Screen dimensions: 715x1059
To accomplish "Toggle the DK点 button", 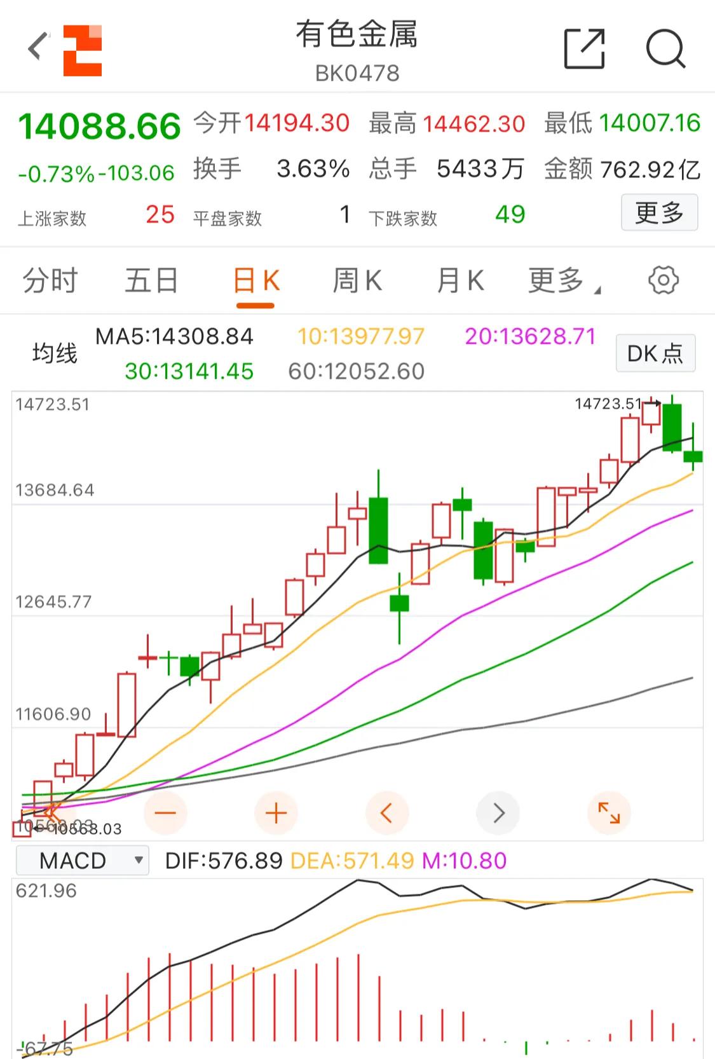I will [x=655, y=353].
